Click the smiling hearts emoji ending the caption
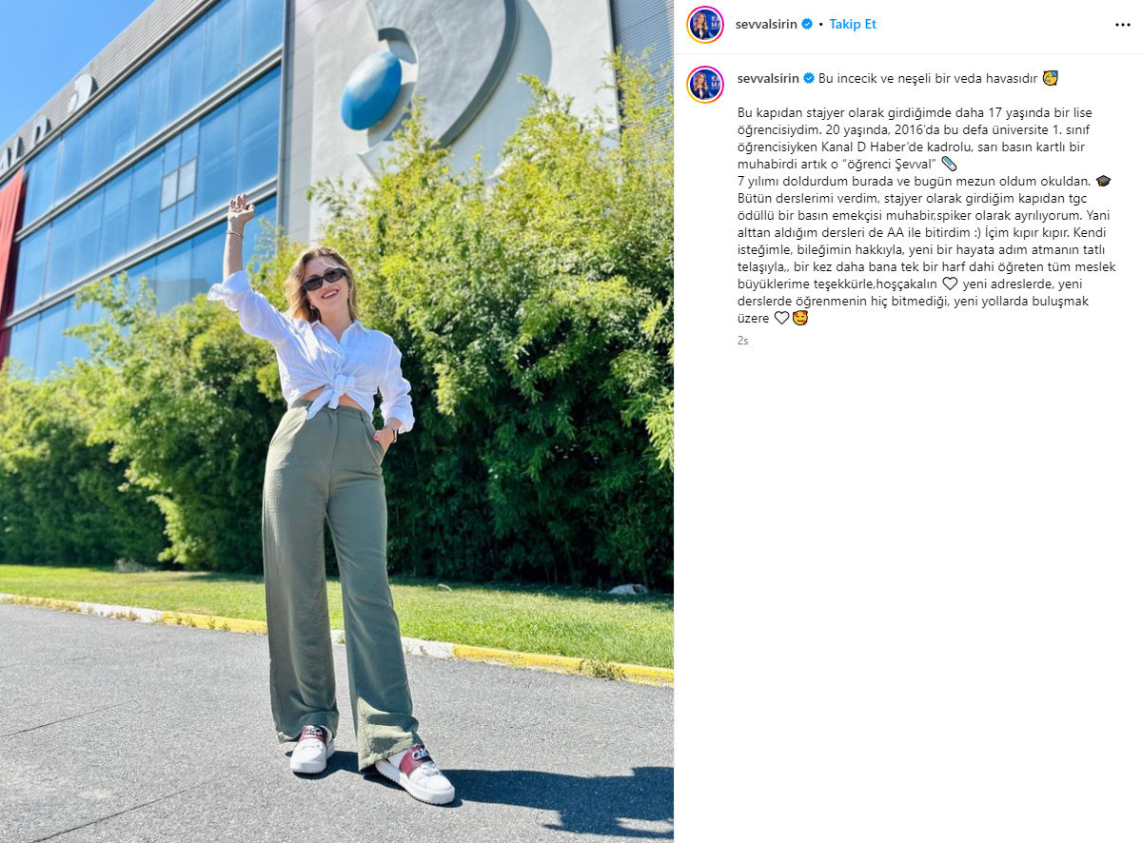Image resolution: width=1142 pixels, height=843 pixels. coord(800,318)
